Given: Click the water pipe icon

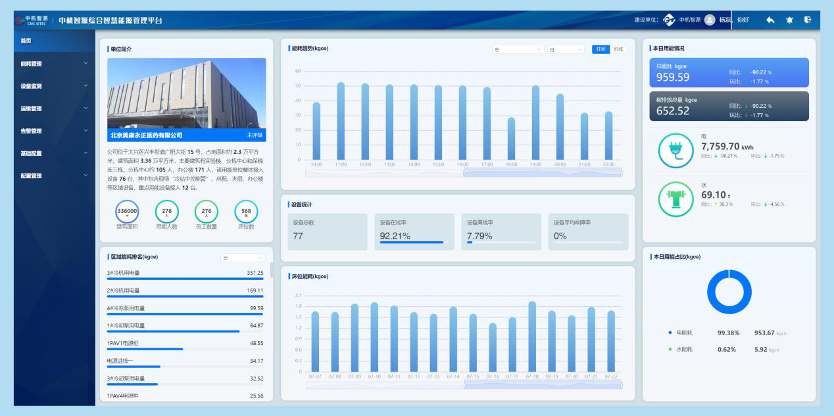Looking at the screenshot, I should (675, 200).
